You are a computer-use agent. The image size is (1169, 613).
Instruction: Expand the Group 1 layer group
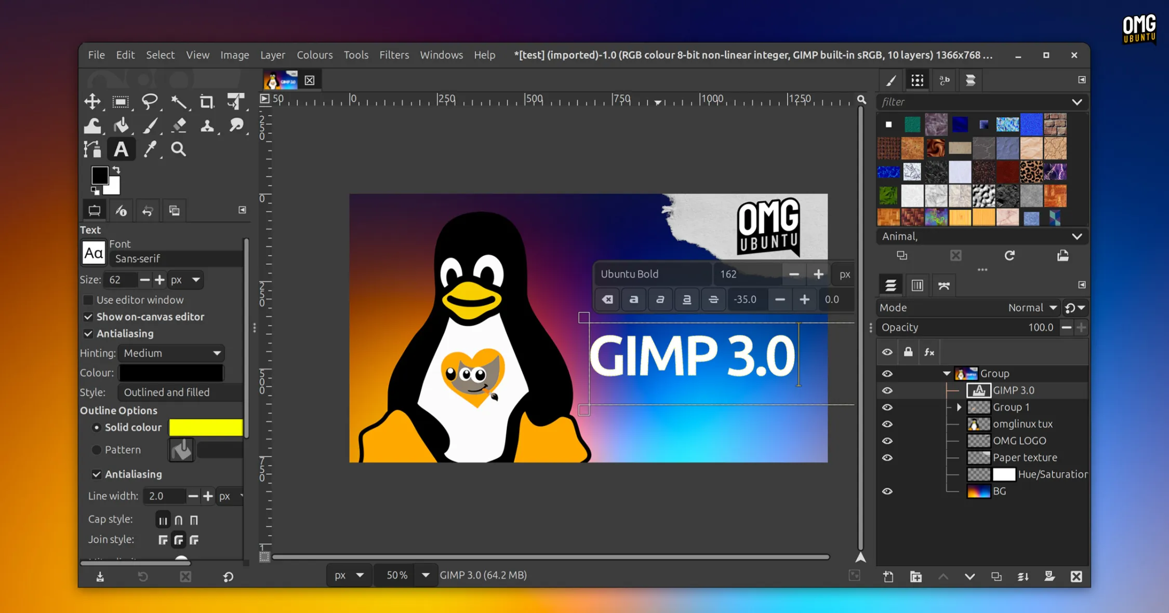point(959,407)
